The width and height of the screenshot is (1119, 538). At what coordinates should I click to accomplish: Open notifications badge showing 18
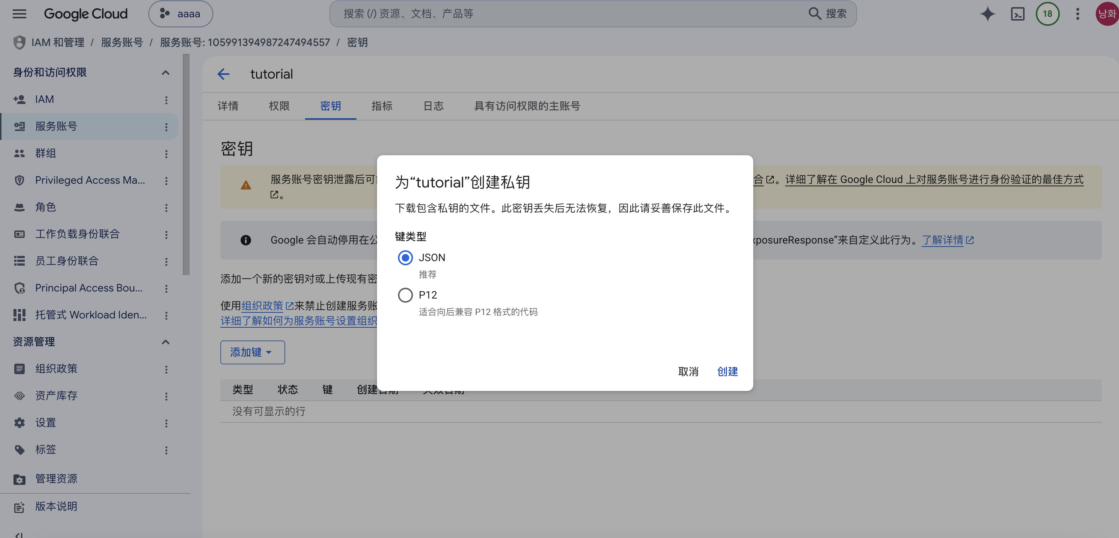(x=1047, y=14)
